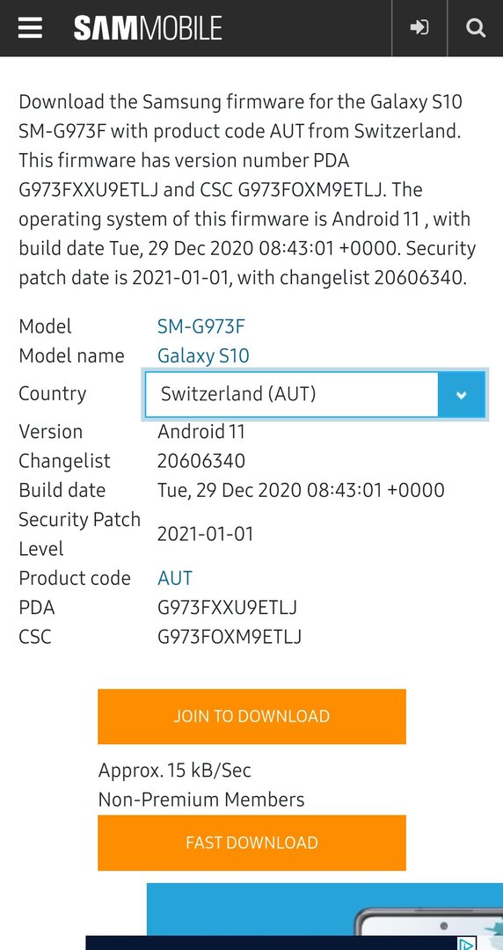Open the AUT product code link
Viewport: 503px width, 950px height.
[x=174, y=578]
